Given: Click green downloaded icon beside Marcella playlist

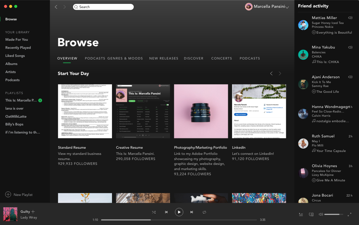Looking at the screenshot, I should (x=40, y=100).
